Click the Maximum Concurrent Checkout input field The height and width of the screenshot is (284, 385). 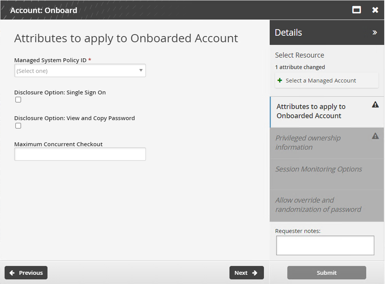coord(80,154)
